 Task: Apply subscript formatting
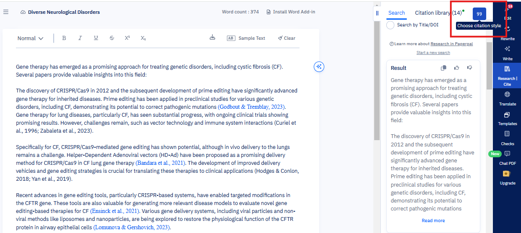tap(143, 38)
